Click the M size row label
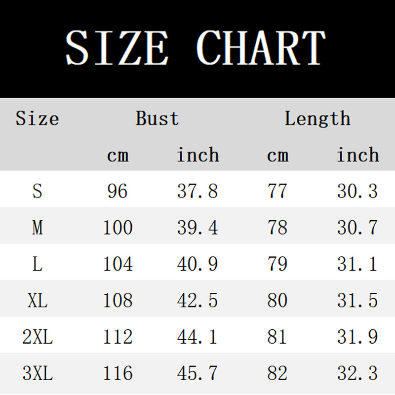395x395 pixels. point(37,228)
